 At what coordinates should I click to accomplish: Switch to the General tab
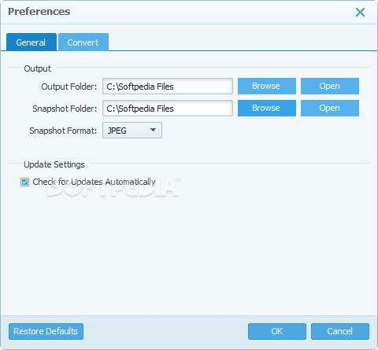31,42
